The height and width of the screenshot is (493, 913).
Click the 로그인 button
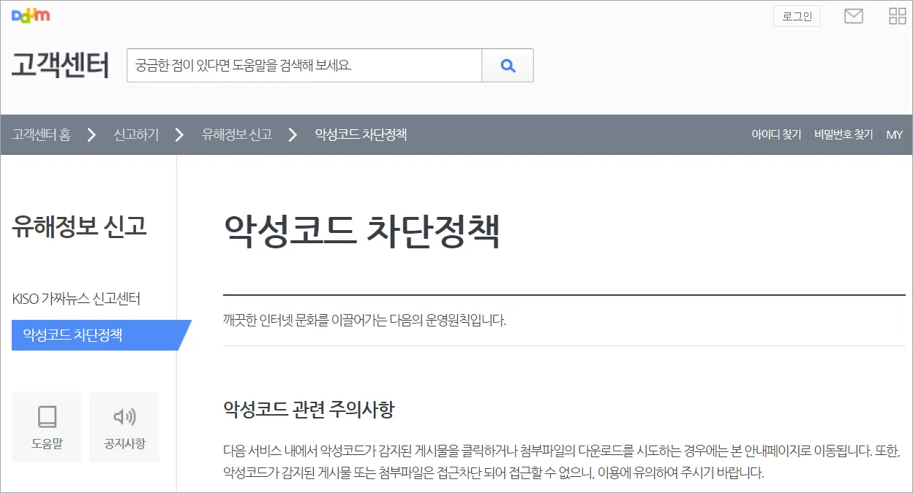[797, 15]
